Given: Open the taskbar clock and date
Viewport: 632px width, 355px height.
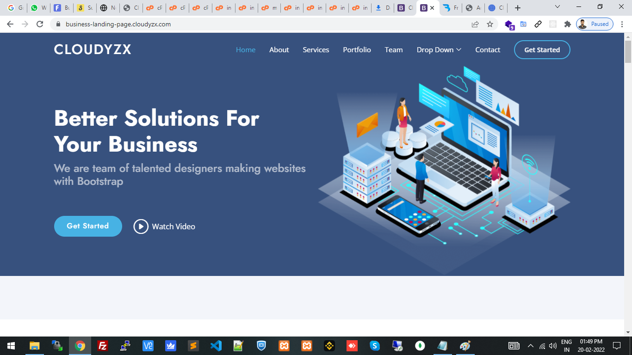Looking at the screenshot, I should 591,346.
